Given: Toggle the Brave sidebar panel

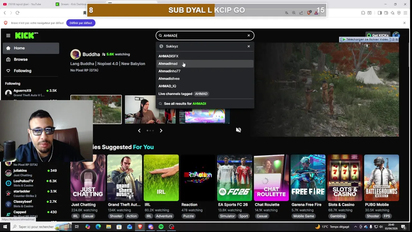Looking at the screenshot, I should coord(379,13).
